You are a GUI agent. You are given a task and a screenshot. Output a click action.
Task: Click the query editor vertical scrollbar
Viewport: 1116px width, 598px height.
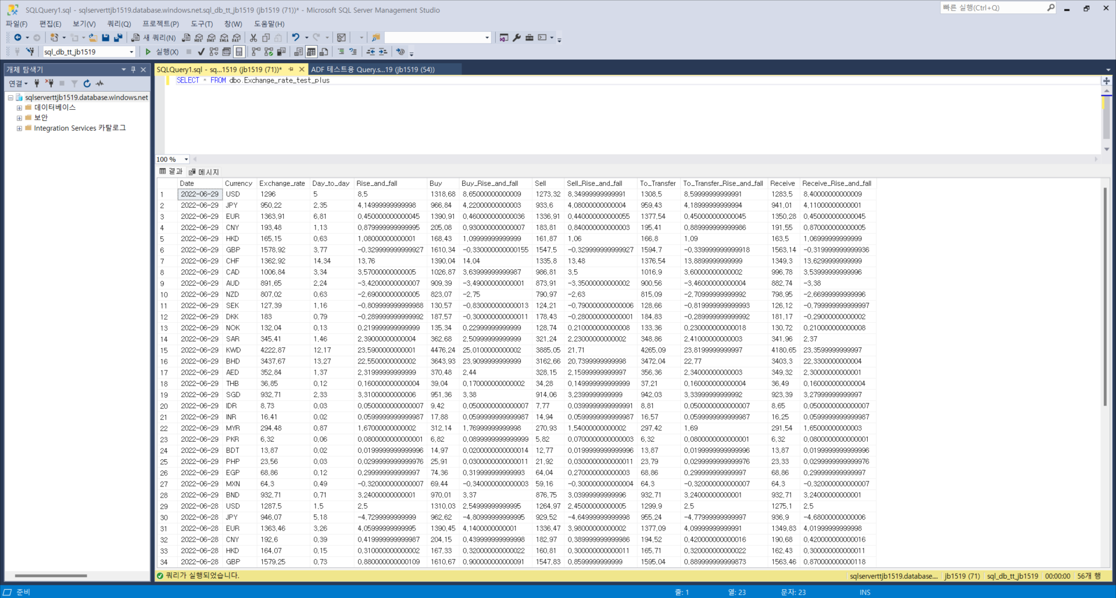pos(1106,116)
